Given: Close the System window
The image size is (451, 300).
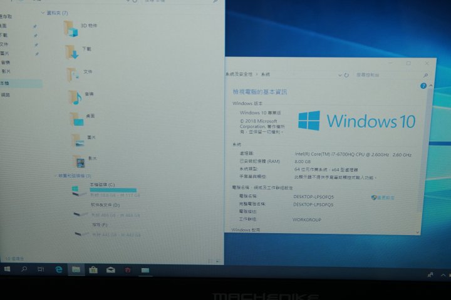Looking at the screenshot, I should click(x=427, y=63).
